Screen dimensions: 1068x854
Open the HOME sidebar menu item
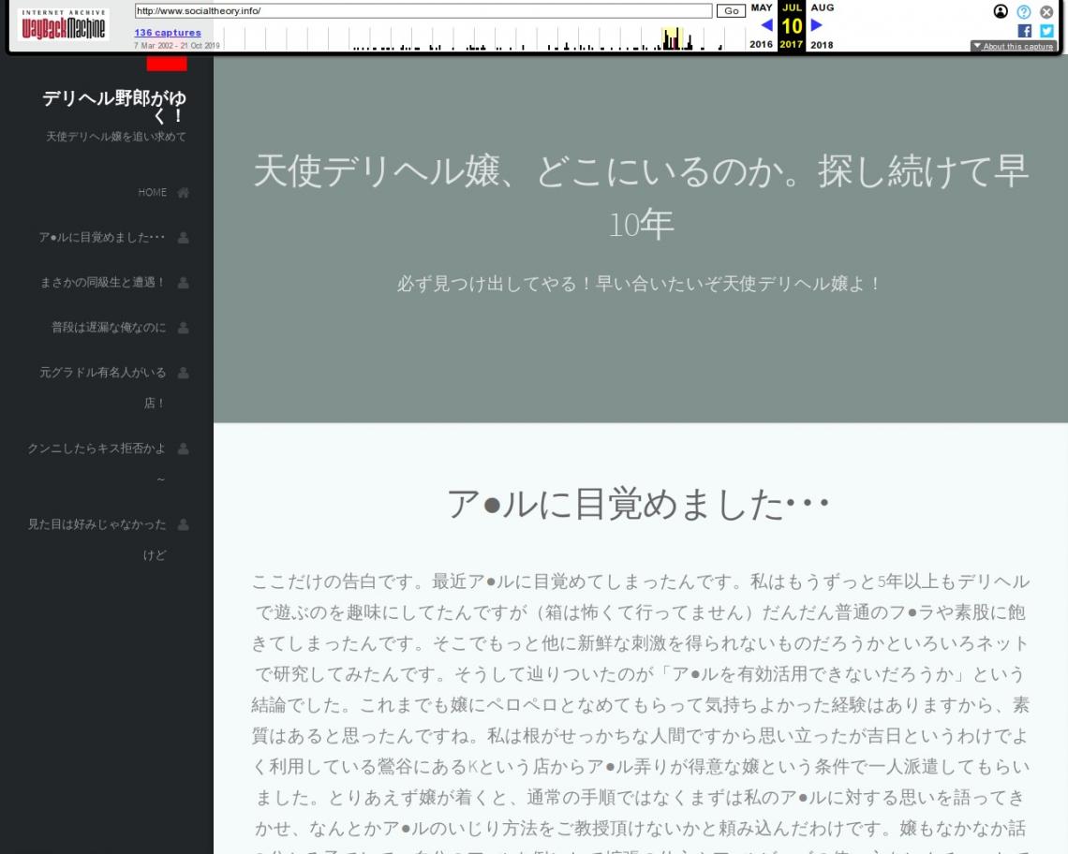click(152, 192)
